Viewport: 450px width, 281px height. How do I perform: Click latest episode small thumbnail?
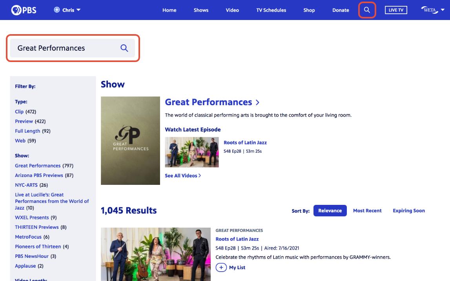click(192, 152)
